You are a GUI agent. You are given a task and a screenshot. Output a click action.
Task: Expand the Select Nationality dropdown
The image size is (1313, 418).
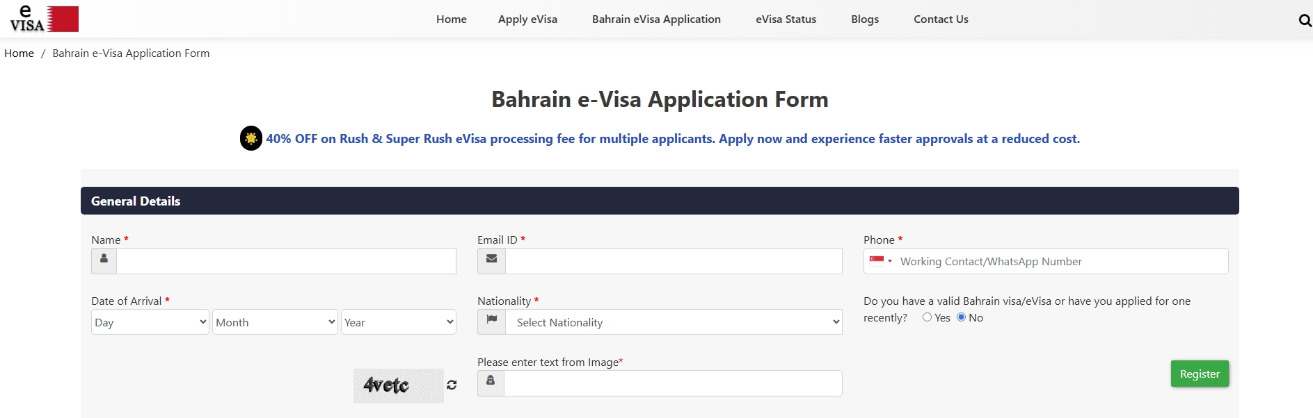point(674,322)
